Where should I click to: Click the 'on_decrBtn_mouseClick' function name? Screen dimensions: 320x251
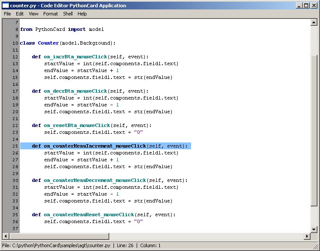click(x=75, y=91)
